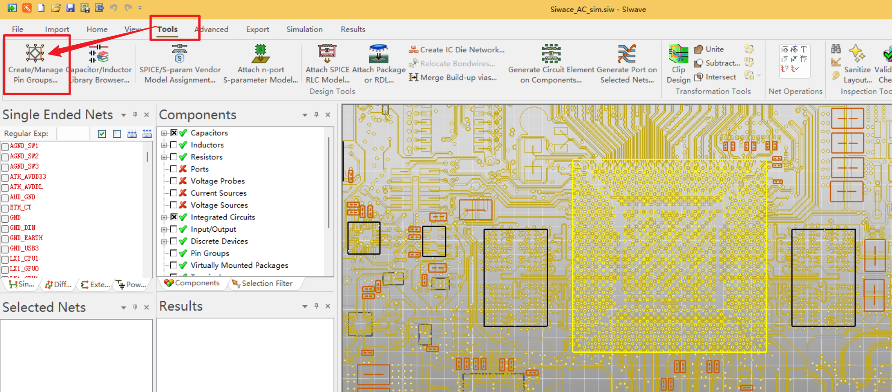This screenshot has width=892, height=392.
Task: Open the Results panel dropdown arrow
Action: pos(305,307)
